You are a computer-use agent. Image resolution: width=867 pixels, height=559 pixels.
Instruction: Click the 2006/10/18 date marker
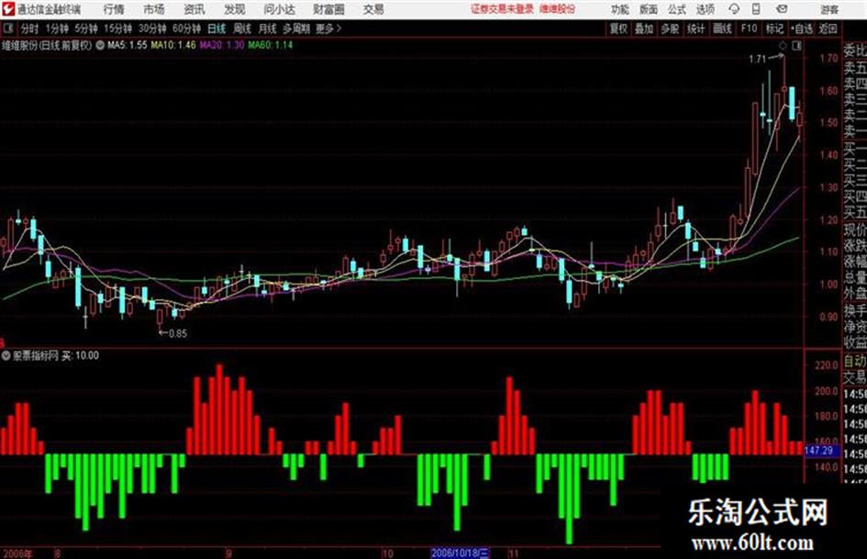point(460,553)
